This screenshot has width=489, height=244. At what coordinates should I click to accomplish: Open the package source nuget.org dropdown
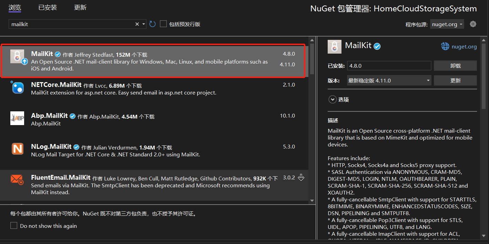[x=447, y=24]
